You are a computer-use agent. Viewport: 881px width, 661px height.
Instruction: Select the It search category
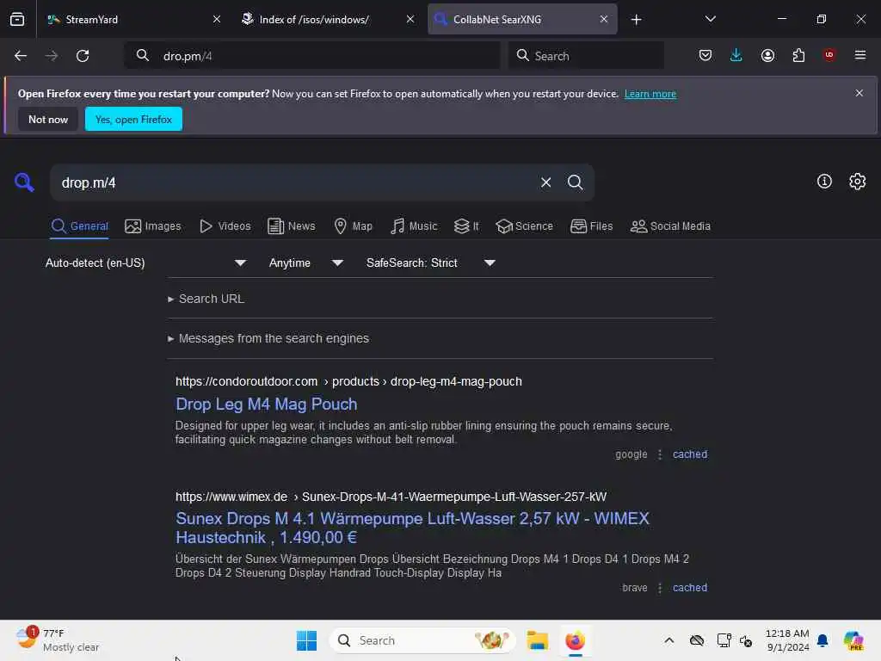point(466,226)
